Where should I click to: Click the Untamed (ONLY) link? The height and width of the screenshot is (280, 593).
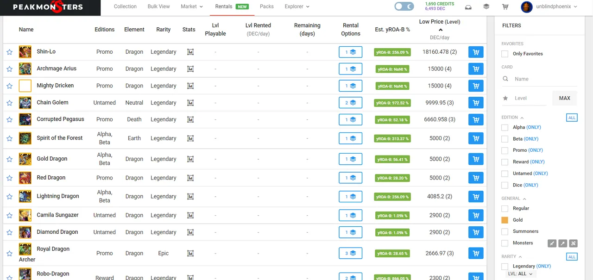[541, 174]
